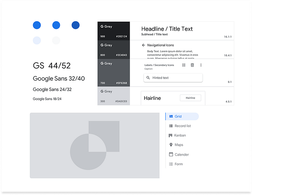Select the near-white grey circle swatch
Screen dimensions: 288x195
pyautogui.click(x=56, y=40)
